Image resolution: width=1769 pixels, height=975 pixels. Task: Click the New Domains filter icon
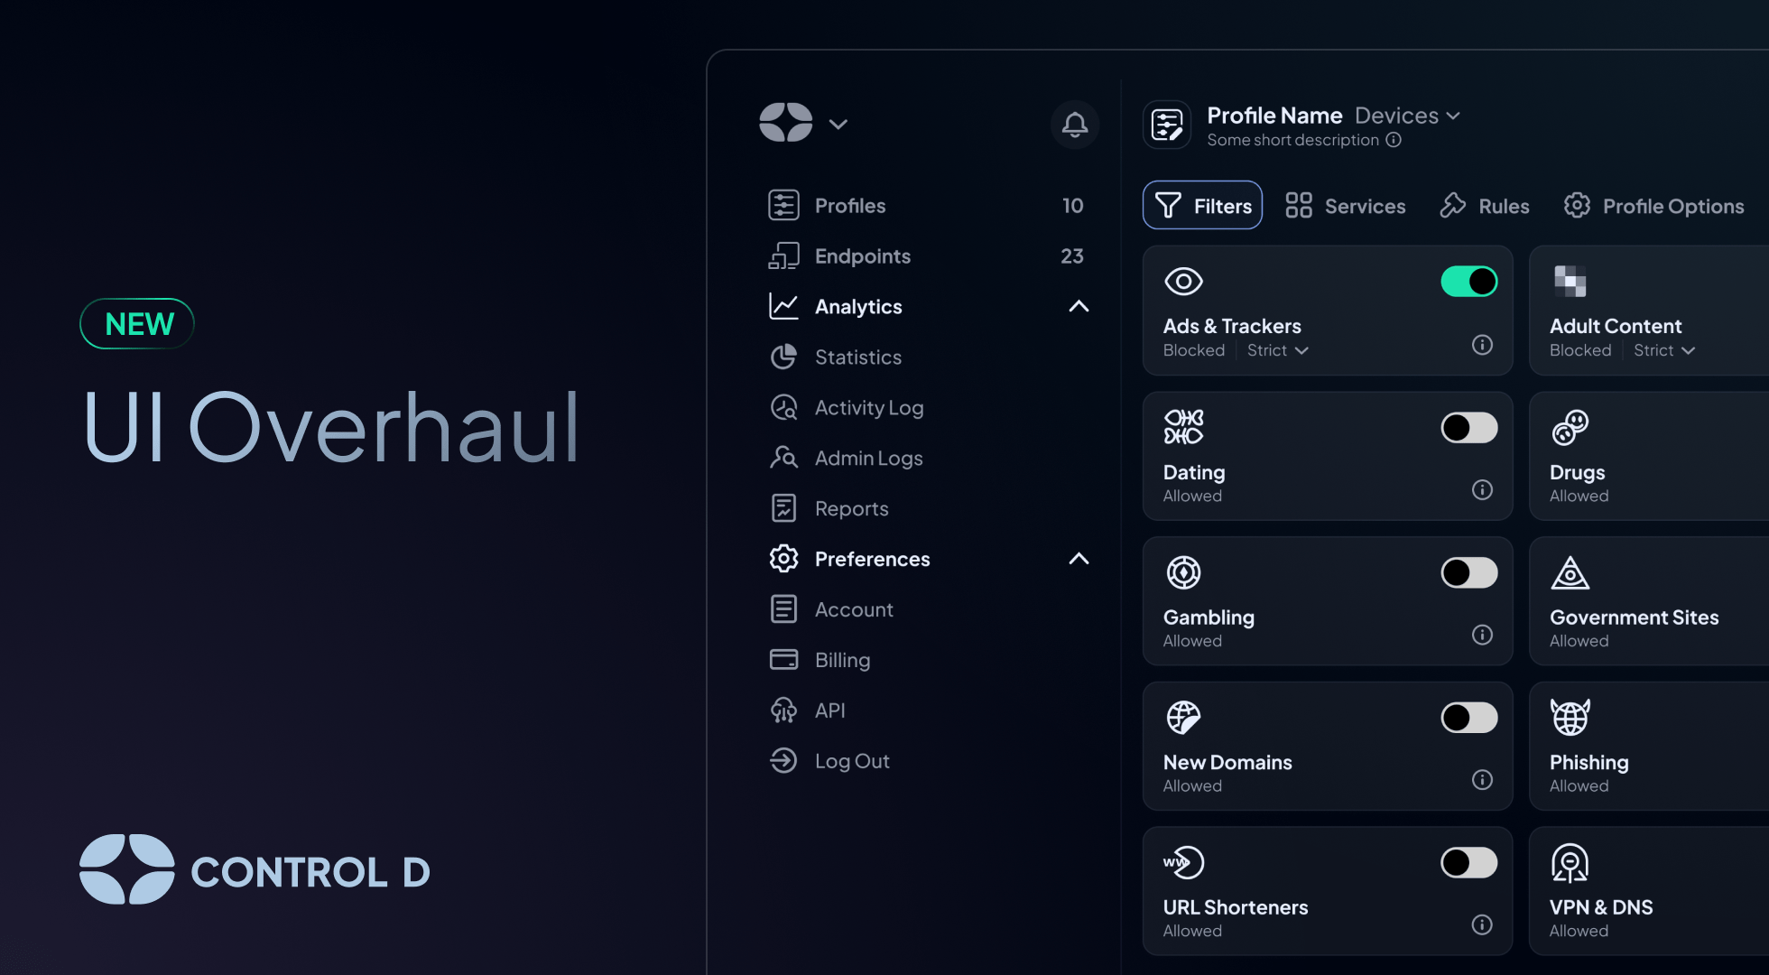[1182, 716]
